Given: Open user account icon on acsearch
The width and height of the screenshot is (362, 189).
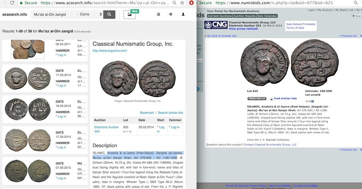Looking at the screenshot, I should (183, 14).
